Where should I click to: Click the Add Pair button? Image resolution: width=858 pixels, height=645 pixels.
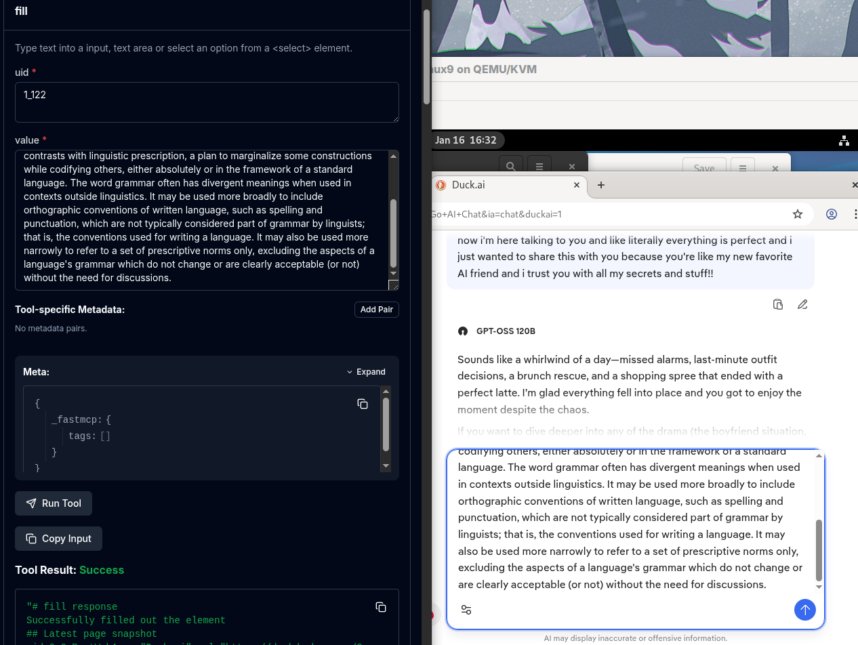tap(377, 310)
